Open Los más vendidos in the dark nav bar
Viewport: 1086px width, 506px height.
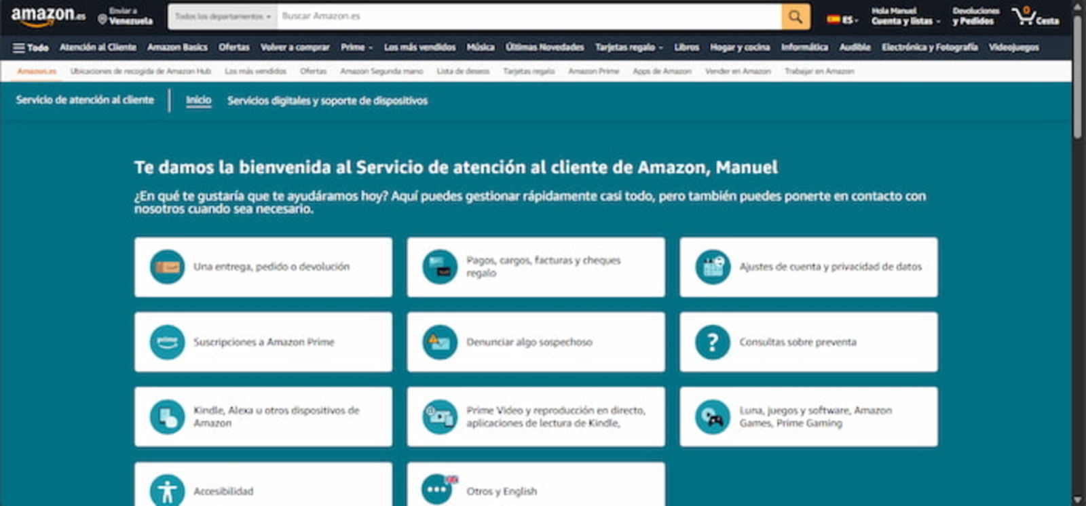point(419,47)
